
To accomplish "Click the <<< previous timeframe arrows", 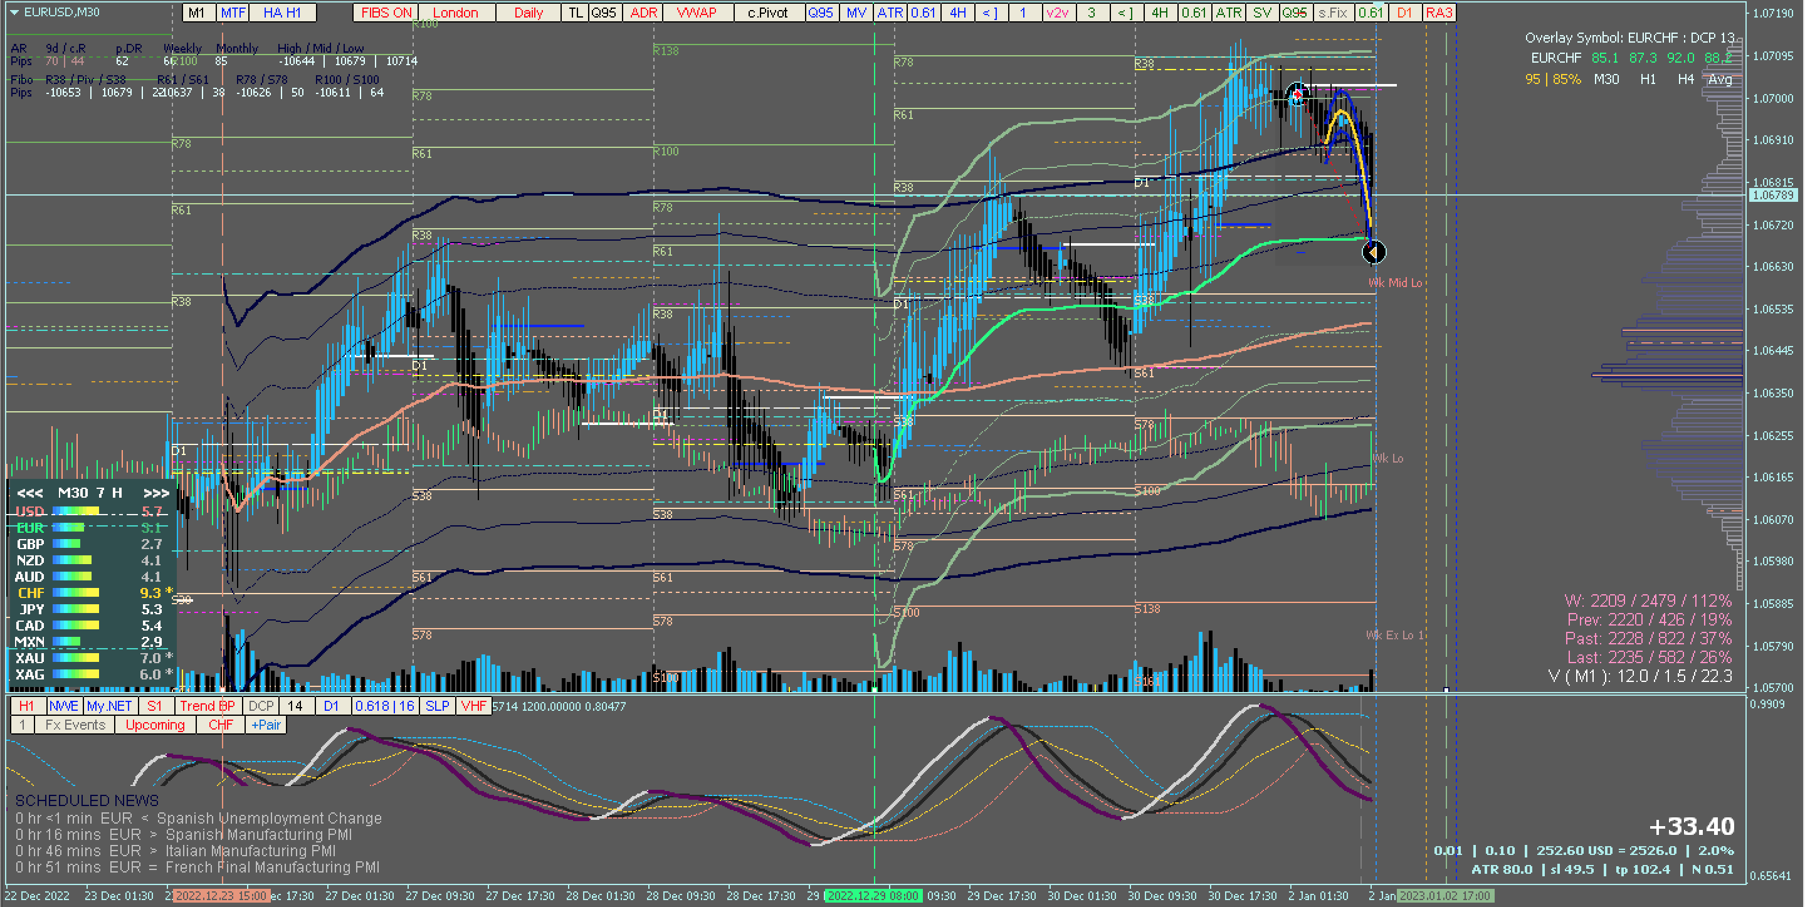I will point(29,493).
